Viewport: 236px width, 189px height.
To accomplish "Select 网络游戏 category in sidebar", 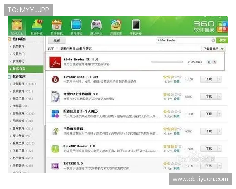I will pyautogui.click(x=23, y=121).
